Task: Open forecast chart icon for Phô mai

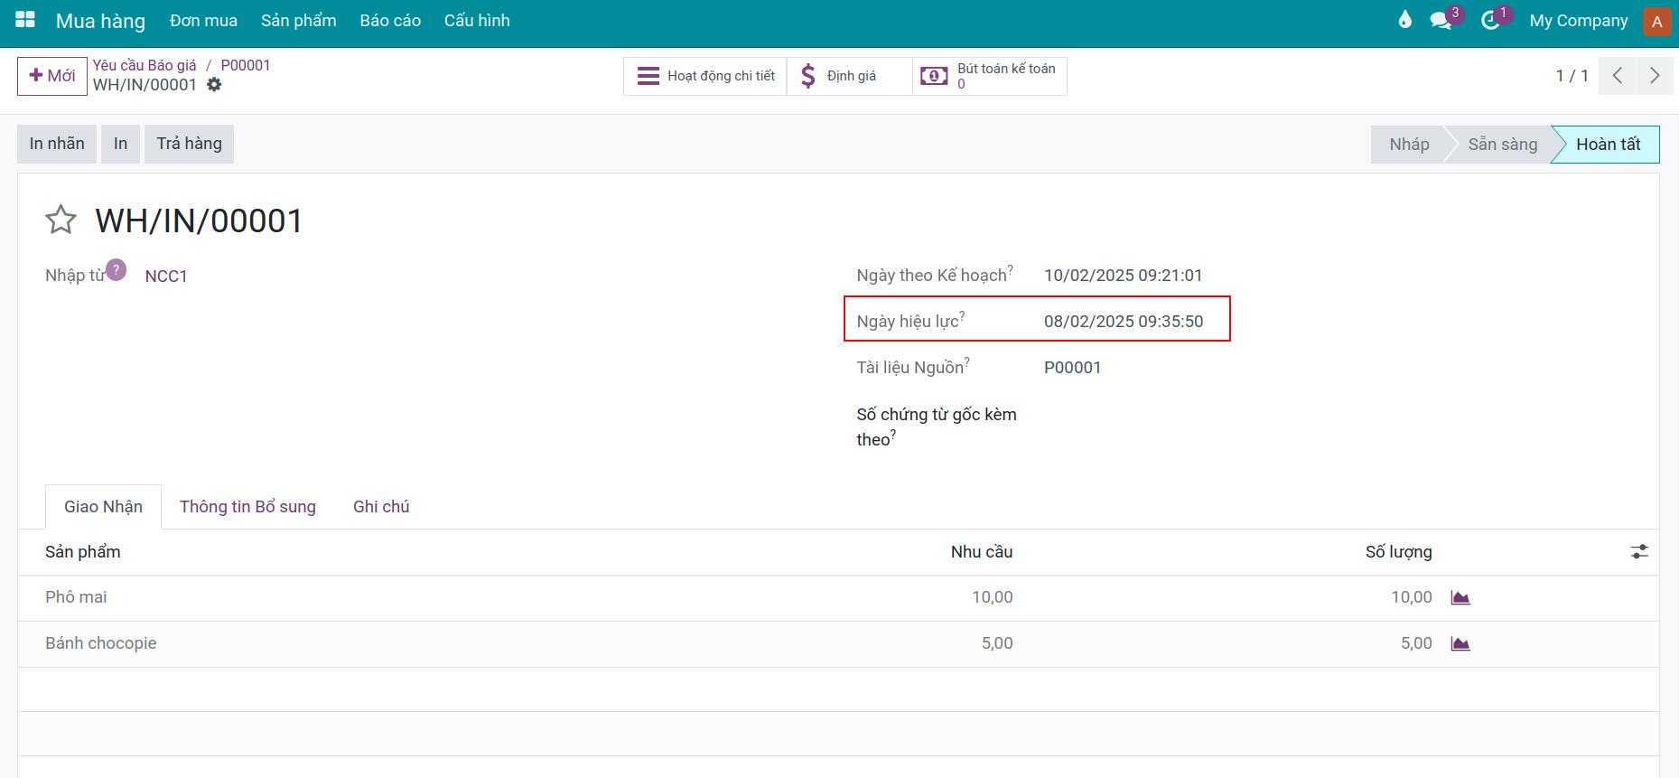Action: tap(1460, 597)
